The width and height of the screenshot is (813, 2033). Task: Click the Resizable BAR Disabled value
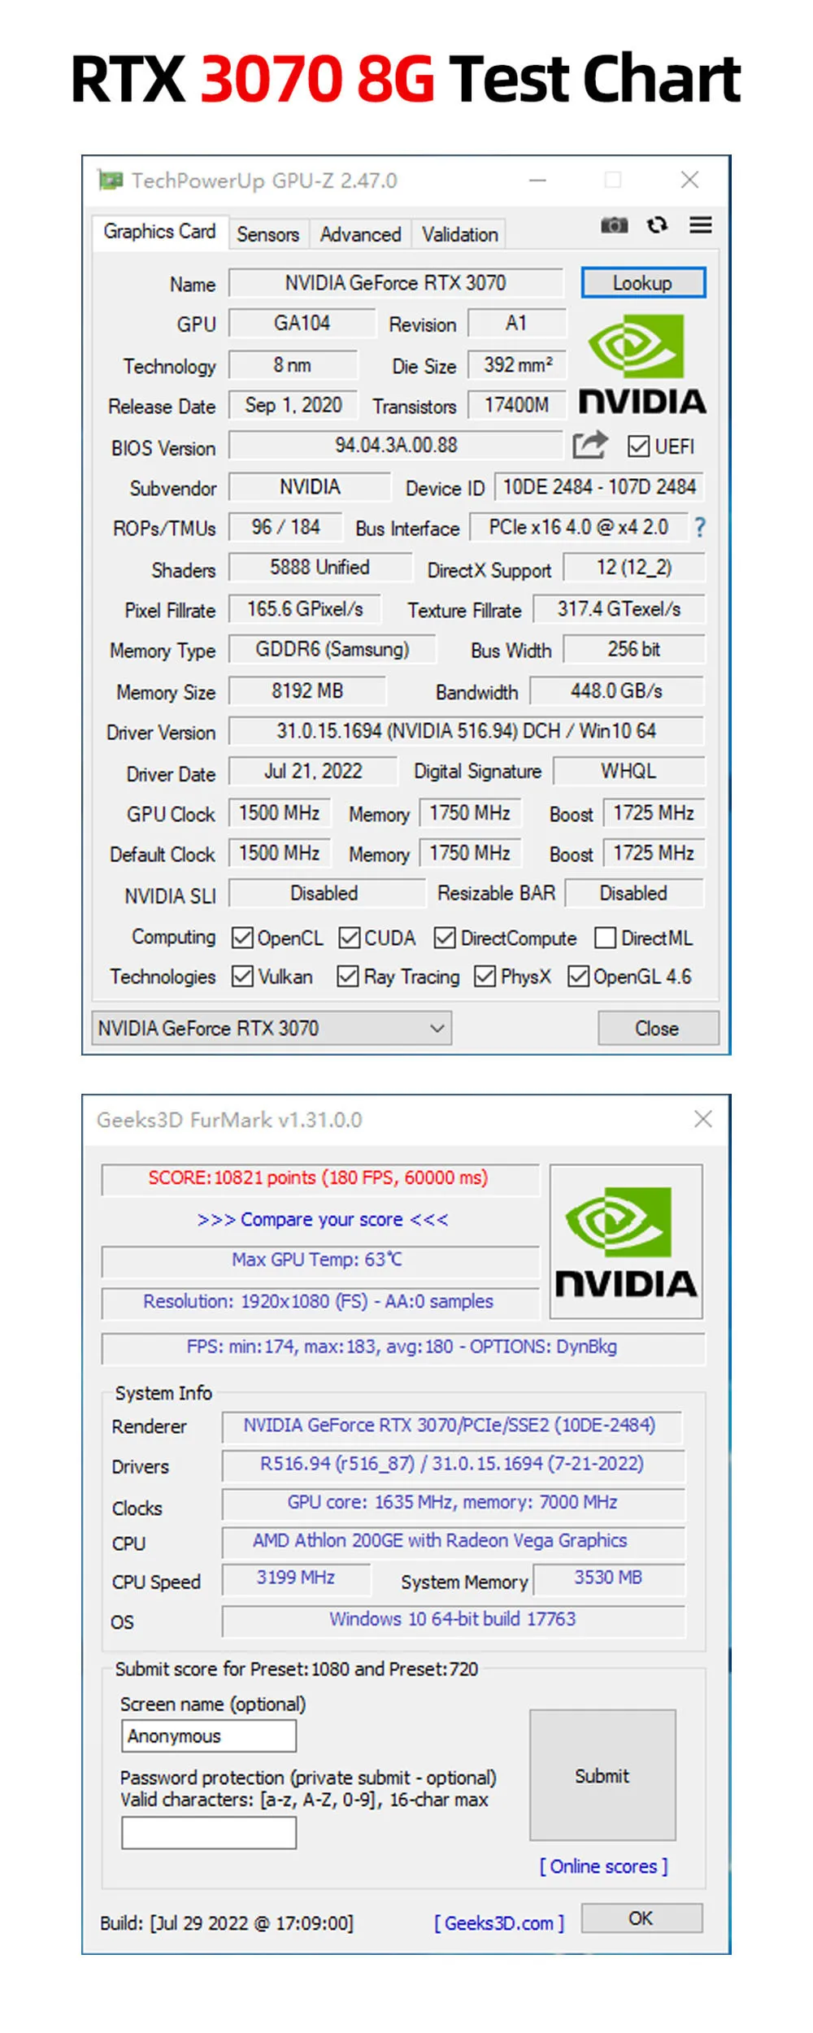(x=634, y=894)
